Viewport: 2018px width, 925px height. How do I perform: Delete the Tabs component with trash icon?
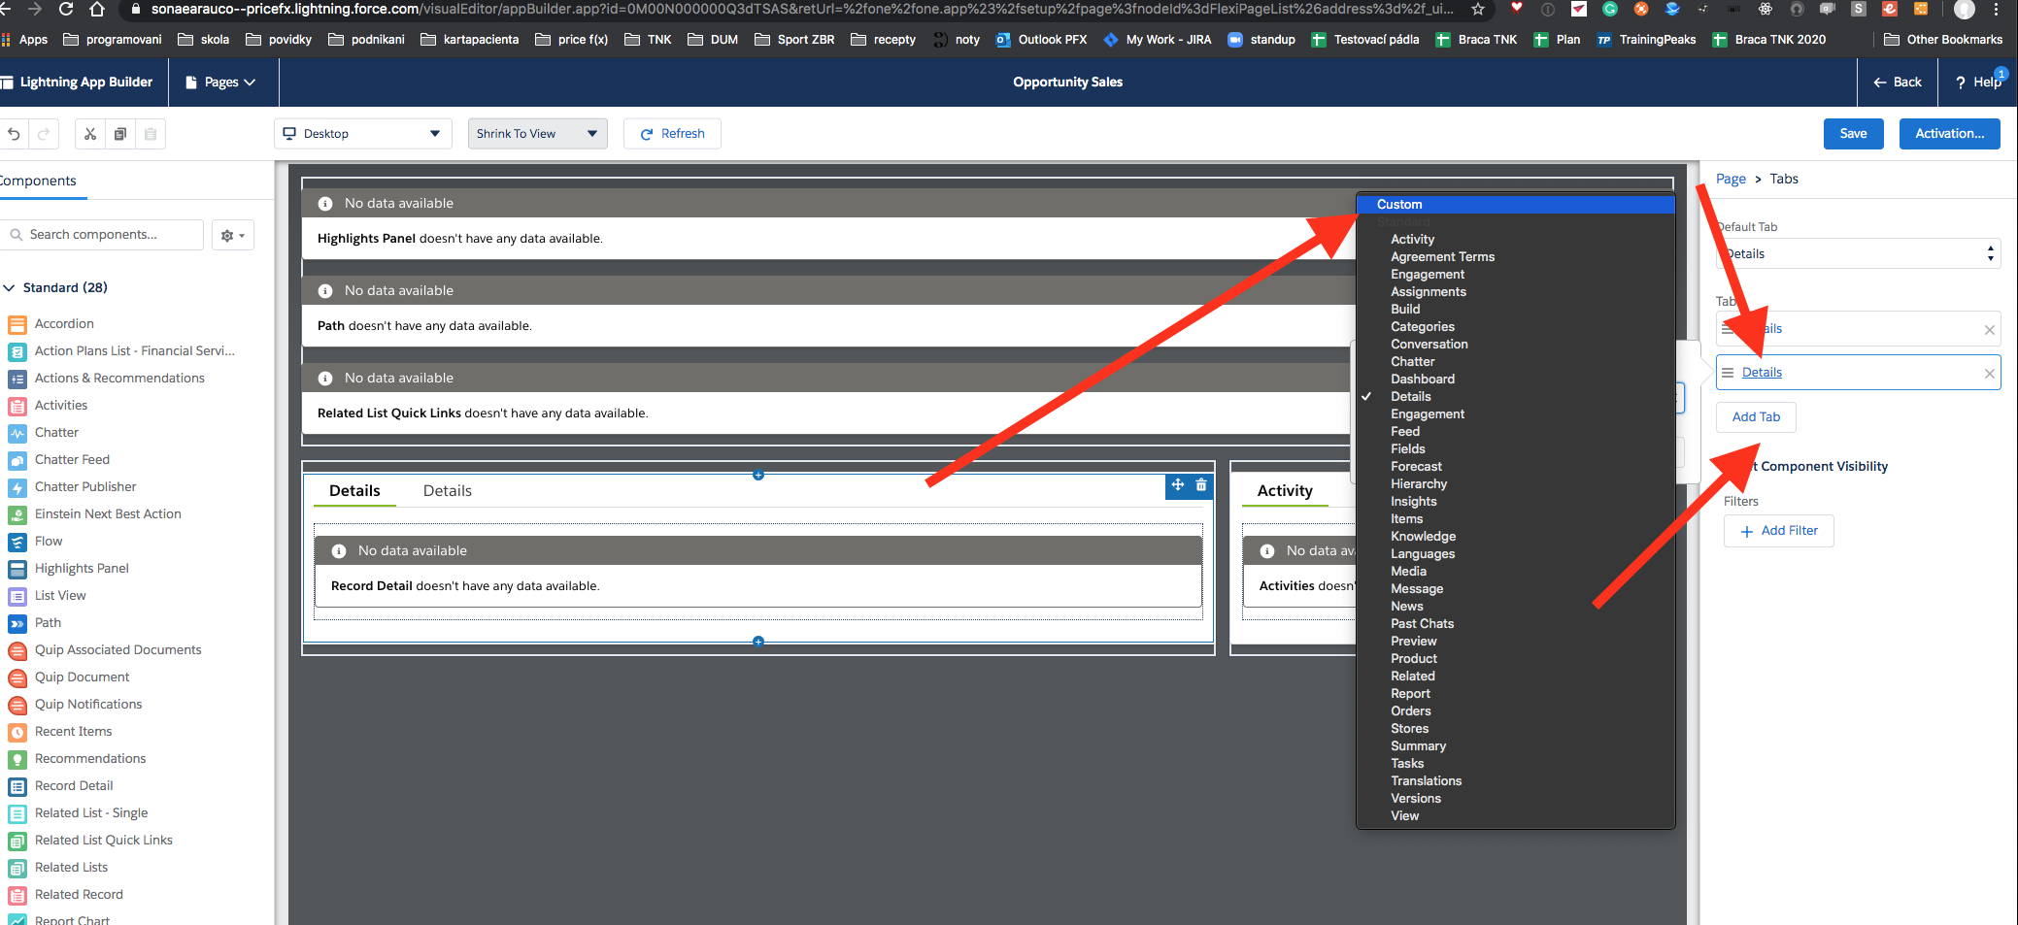1201,485
